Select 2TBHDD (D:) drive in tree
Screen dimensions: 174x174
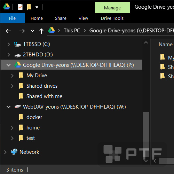click(38, 55)
